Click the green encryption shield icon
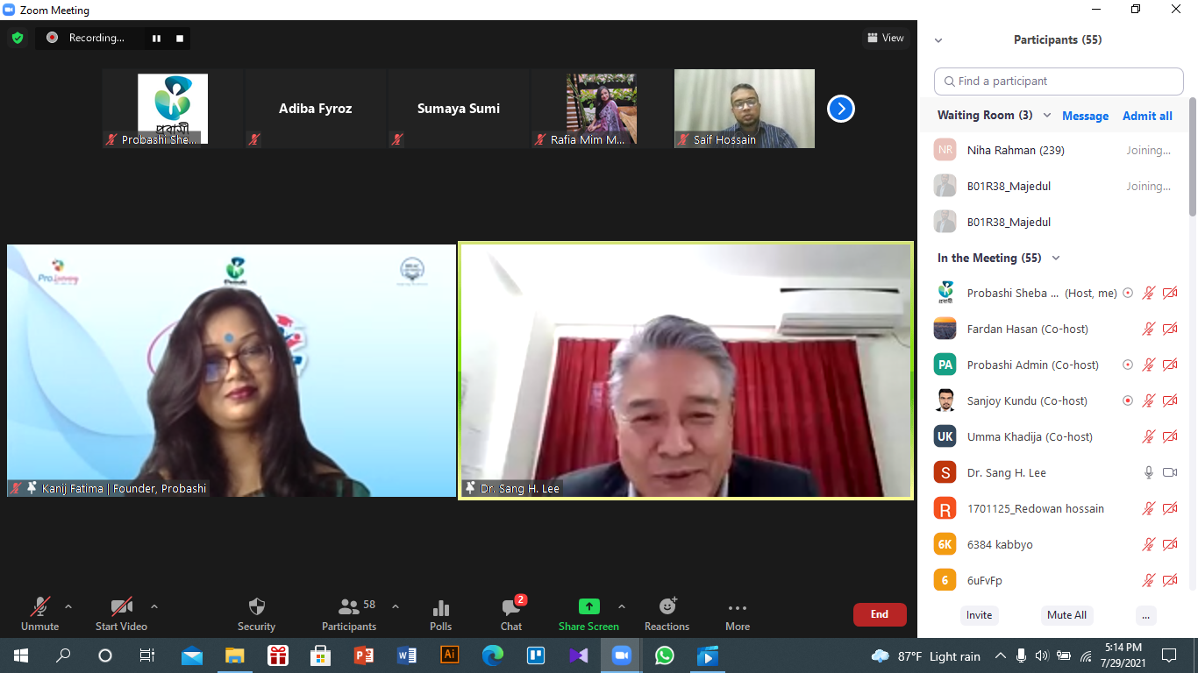This screenshot has width=1198, height=673. click(x=17, y=38)
